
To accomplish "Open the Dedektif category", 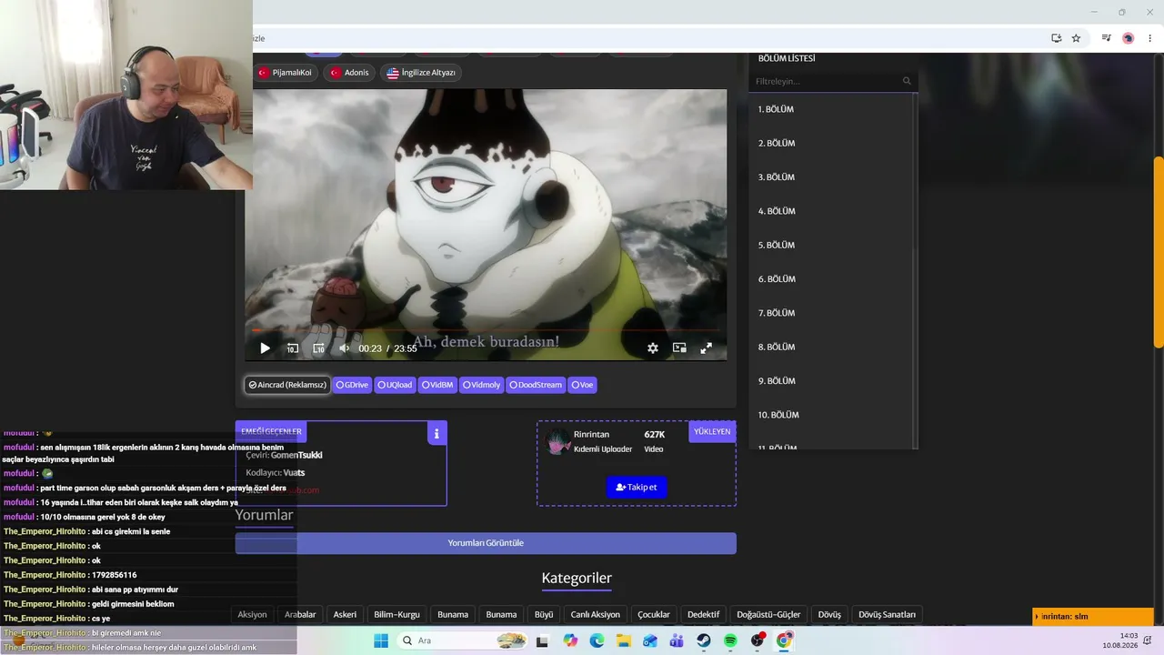I will coord(703,614).
